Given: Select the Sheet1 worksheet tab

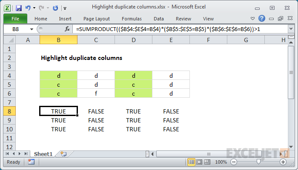Looking at the screenshot, I should tap(43, 154).
